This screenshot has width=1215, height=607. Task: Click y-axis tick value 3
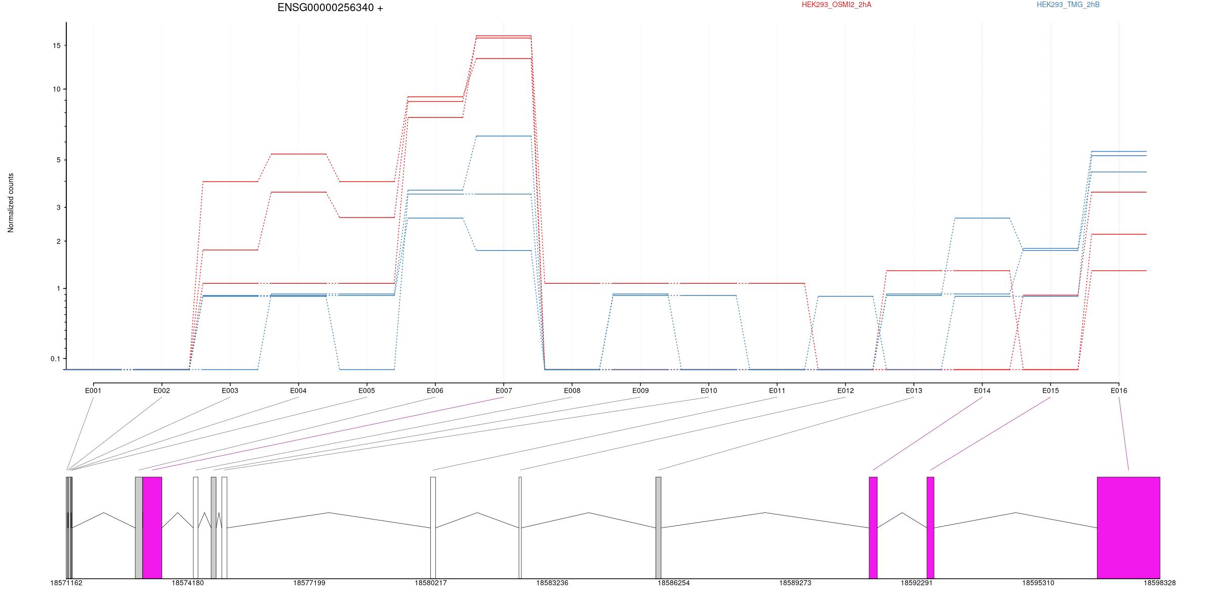[x=58, y=207]
